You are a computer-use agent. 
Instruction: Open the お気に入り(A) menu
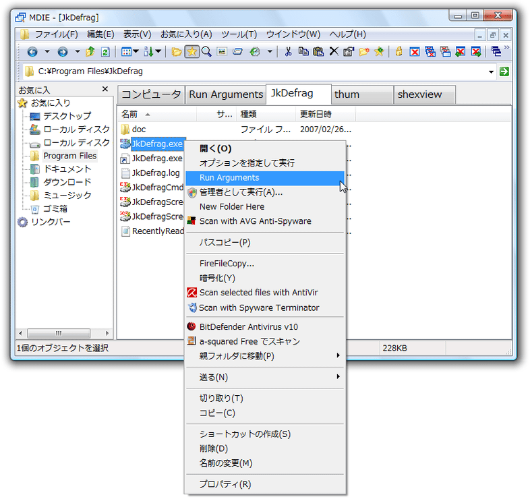tap(186, 34)
